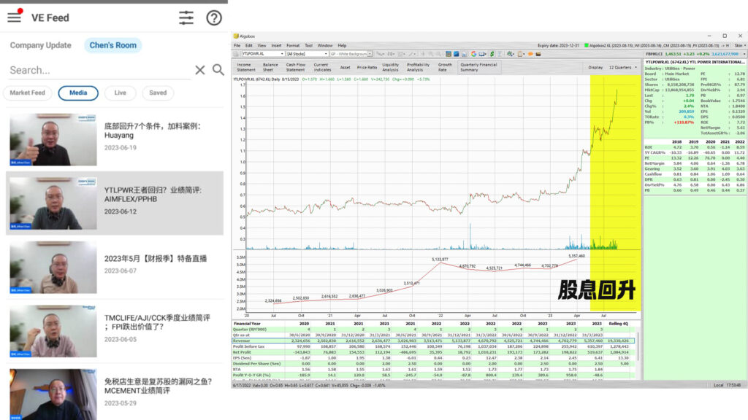Open the VE Feed hamburger menu

[x=15, y=17]
